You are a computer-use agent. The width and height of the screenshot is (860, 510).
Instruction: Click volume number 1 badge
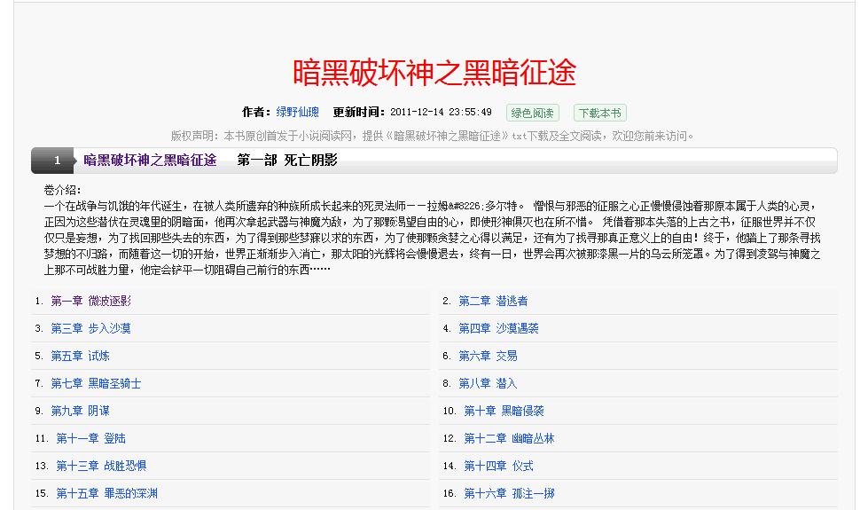click(58, 161)
